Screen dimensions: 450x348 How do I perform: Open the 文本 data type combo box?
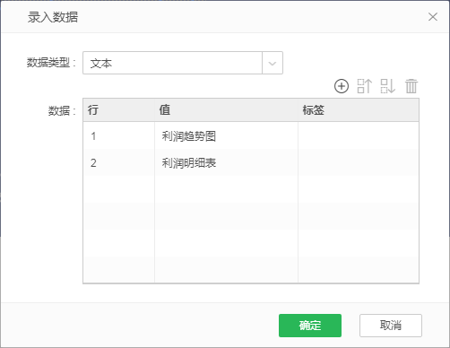tap(183, 63)
